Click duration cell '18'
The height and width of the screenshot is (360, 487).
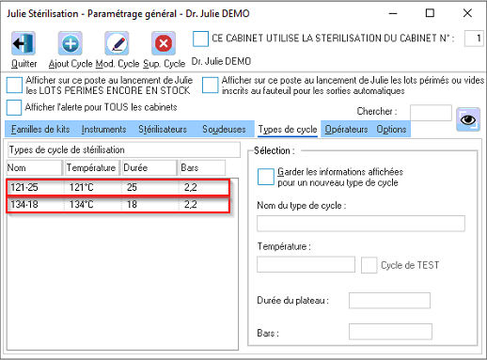[132, 205]
